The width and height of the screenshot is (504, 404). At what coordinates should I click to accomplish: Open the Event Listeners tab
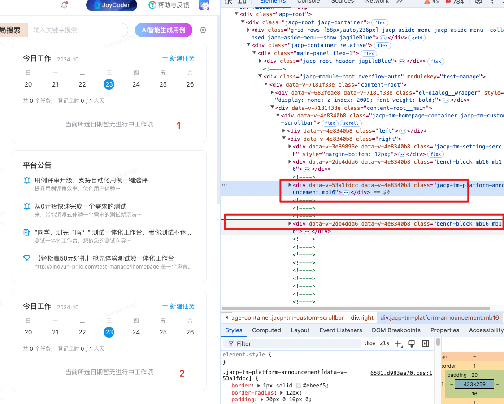tap(340, 330)
